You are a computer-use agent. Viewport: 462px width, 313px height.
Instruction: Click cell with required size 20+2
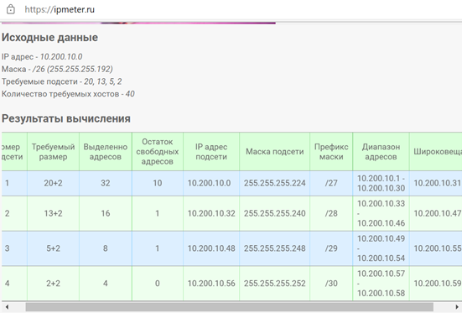point(53,183)
